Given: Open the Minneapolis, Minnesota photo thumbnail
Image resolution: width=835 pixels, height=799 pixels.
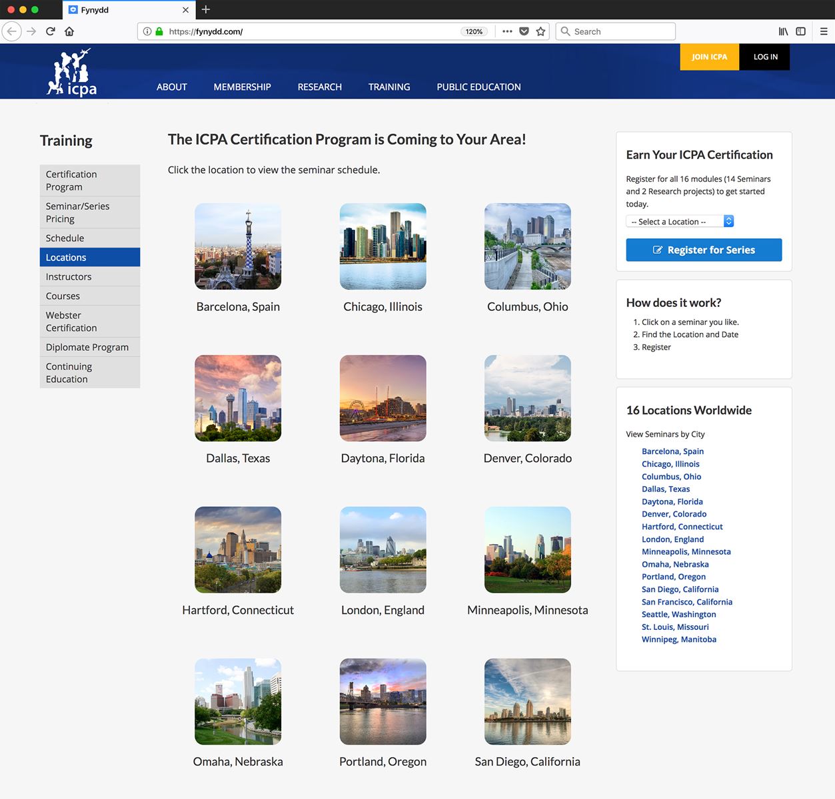Looking at the screenshot, I should (528, 550).
